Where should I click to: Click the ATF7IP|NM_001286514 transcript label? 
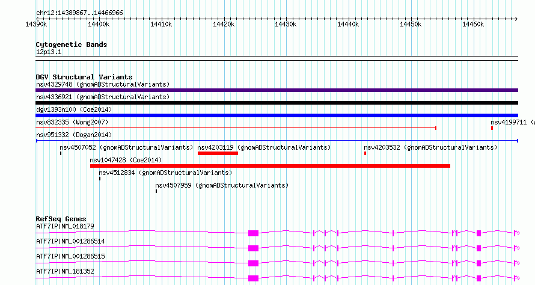tap(70, 241)
